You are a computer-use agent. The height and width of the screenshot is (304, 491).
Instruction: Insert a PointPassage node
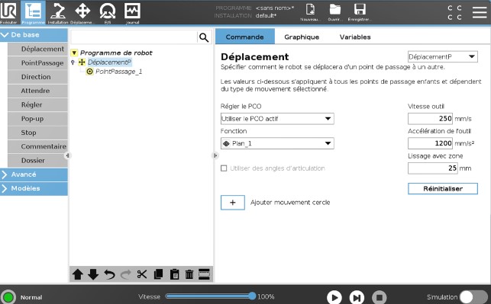pos(37,62)
